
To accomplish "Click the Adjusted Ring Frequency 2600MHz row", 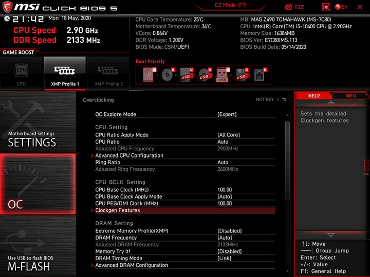I will pos(185,169).
